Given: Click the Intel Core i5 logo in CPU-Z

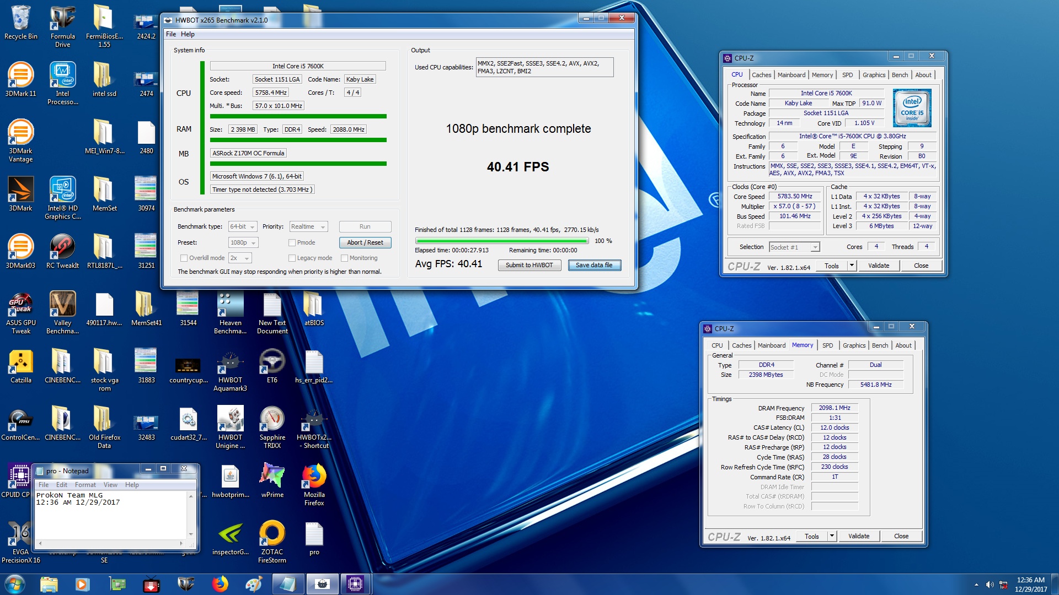Looking at the screenshot, I should (x=912, y=108).
